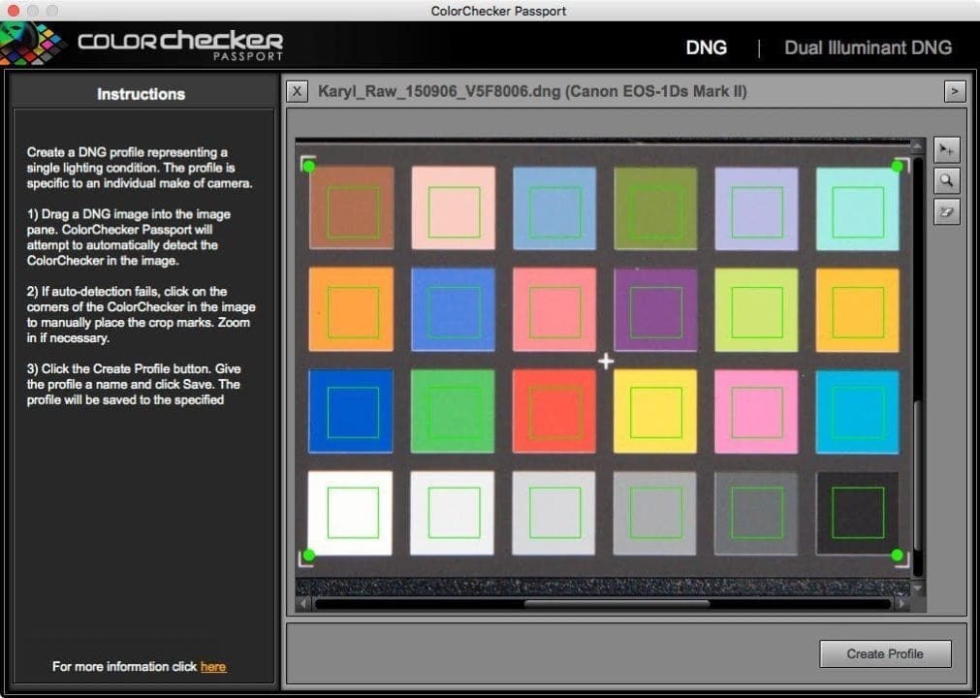
Task: Click the yellow patch
Action: coord(655,411)
